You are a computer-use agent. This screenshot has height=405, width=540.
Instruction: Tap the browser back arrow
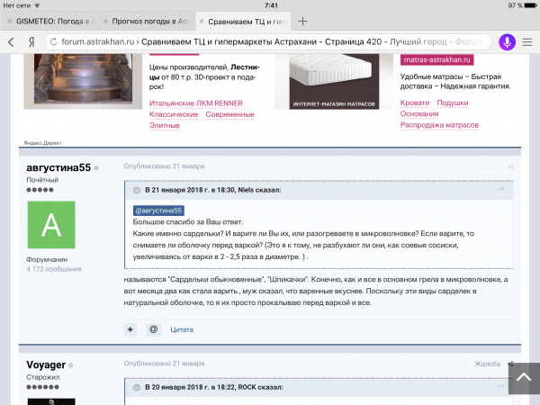tap(11, 42)
